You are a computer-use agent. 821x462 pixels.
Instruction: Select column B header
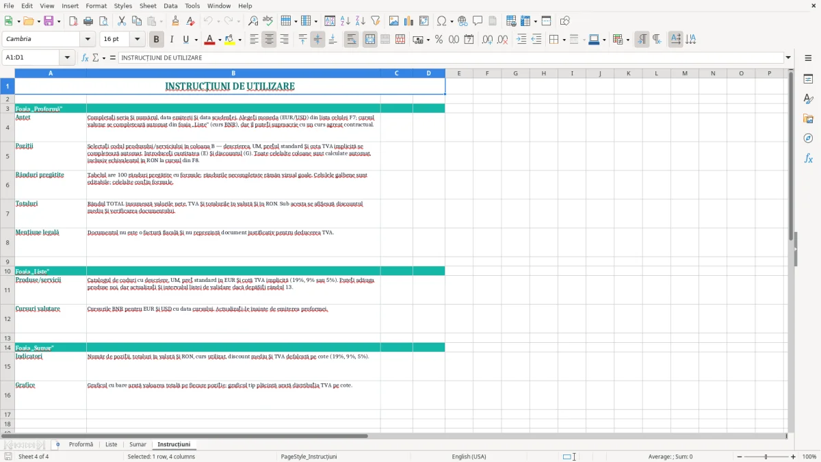coord(233,73)
